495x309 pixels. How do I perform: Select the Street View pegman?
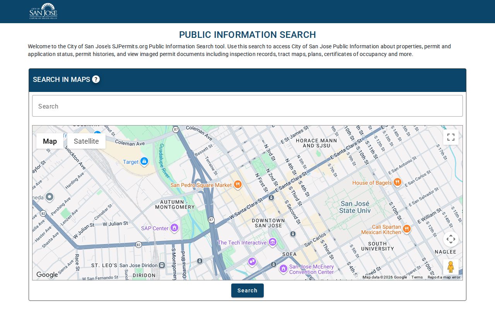451,267
